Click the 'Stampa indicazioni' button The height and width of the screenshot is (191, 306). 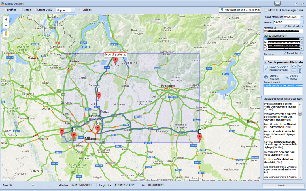(274, 77)
